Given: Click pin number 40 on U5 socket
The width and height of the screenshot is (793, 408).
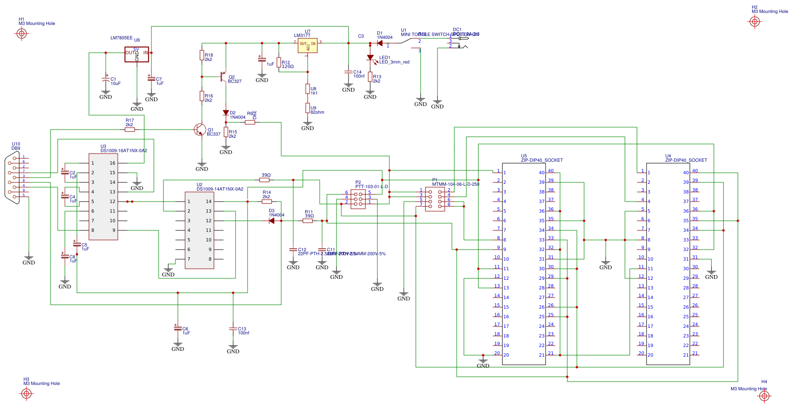Looking at the screenshot, I should coord(551,171).
